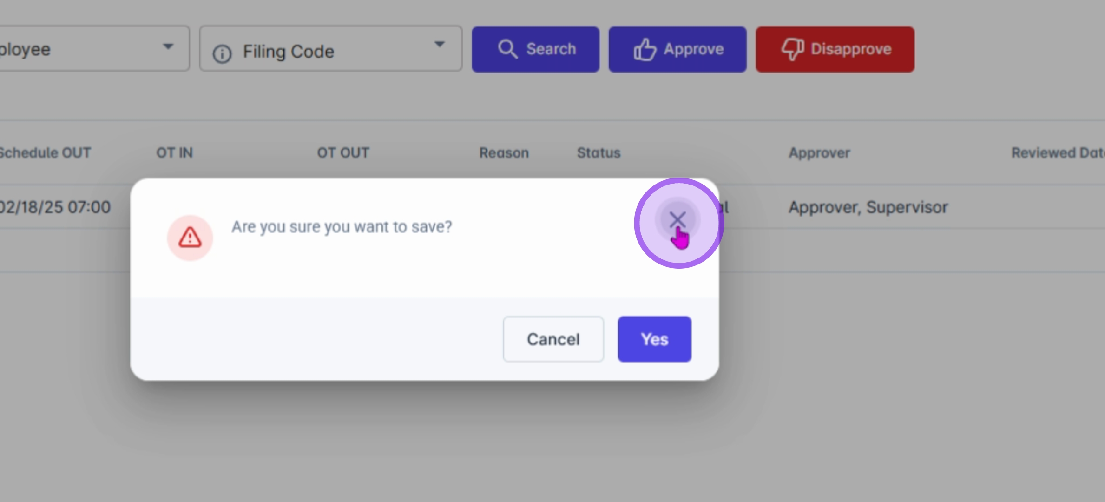The image size is (1105, 502).
Task: Click inside the Employee field
Action: (70, 49)
